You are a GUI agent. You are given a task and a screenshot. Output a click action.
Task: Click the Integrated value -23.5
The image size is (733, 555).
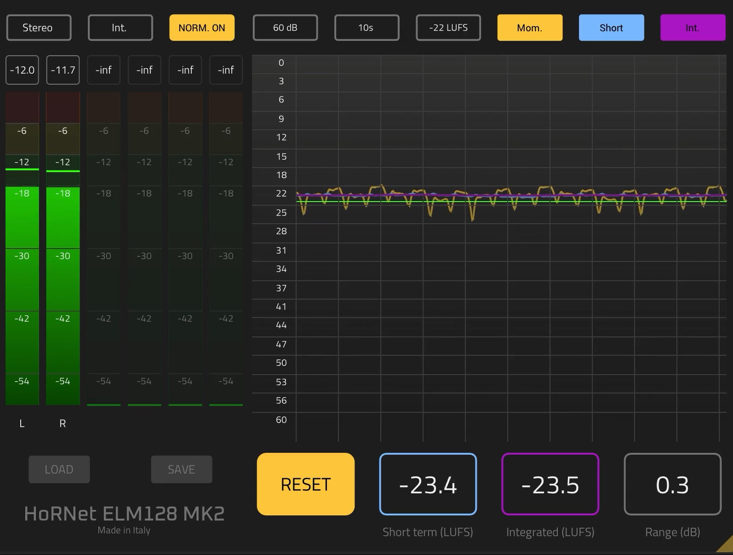tap(550, 484)
